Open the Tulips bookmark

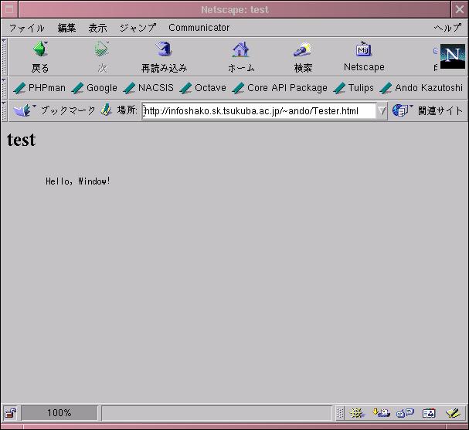coord(353,88)
